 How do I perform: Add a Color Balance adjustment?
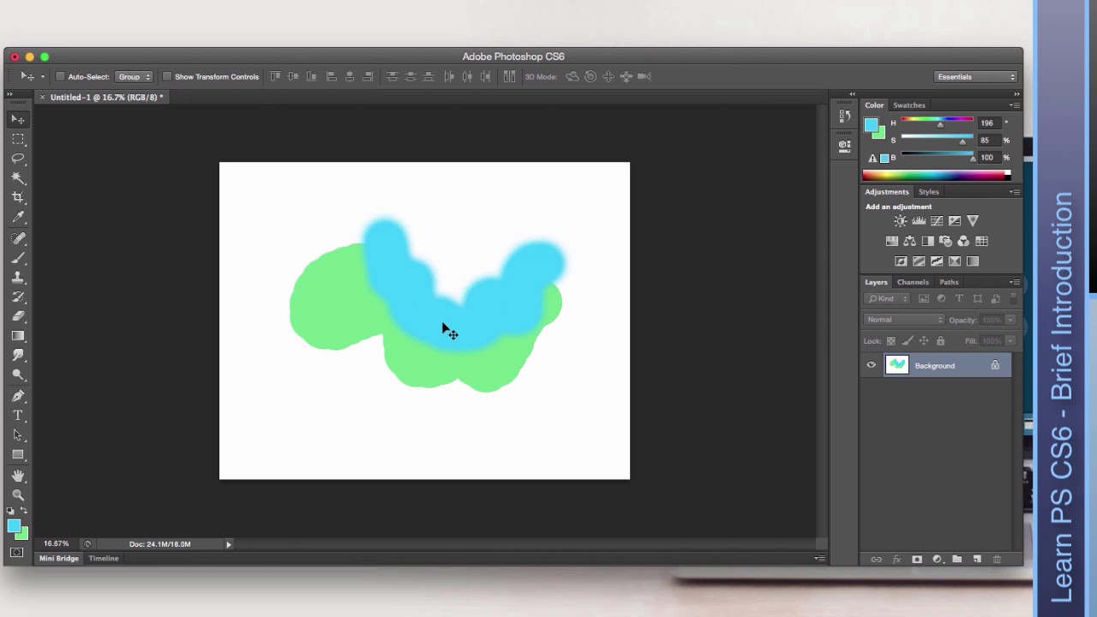[x=909, y=242]
